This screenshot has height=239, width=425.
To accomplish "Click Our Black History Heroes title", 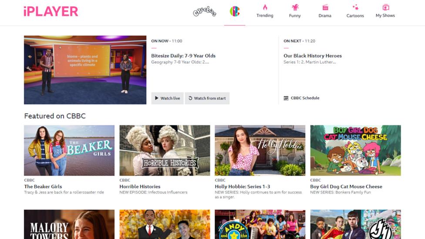I will pyautogui.click(x=313, y=56).
